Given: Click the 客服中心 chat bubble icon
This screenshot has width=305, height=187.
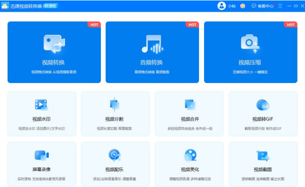Looking at the screenshot, I should (x=254, y=6).
